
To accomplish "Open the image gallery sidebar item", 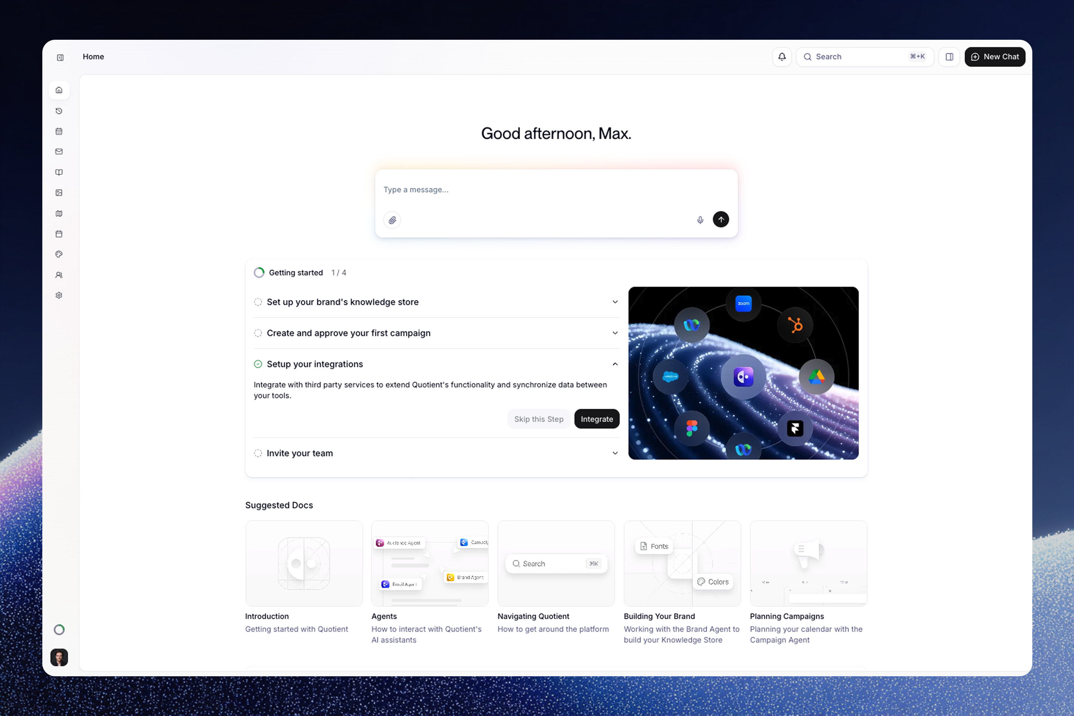I will tap(59, 193).
